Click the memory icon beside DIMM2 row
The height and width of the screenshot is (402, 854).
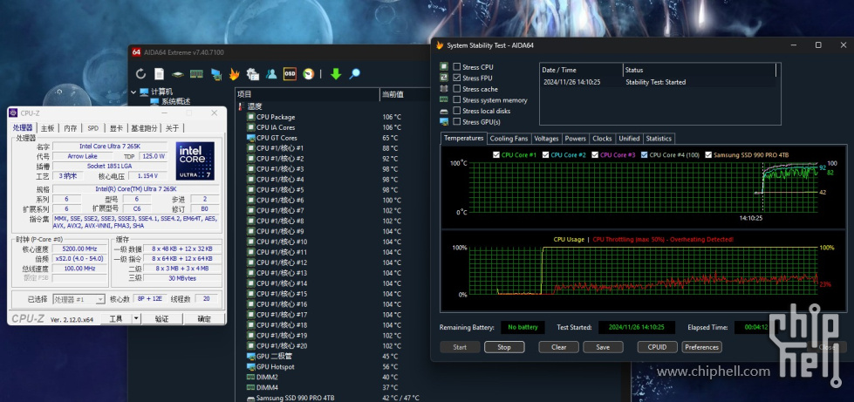250,377
